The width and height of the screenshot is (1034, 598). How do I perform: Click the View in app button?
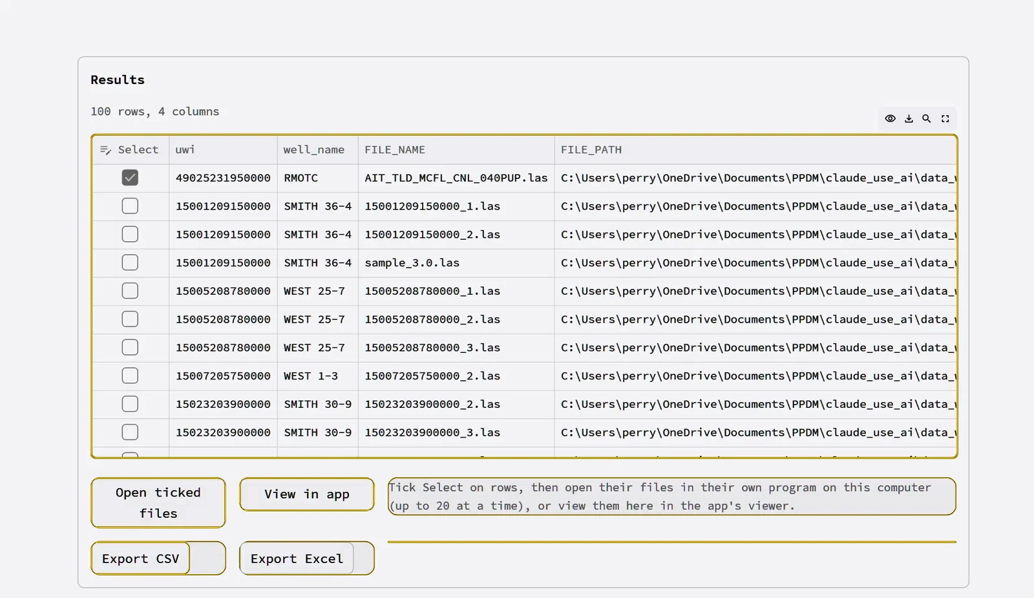click(307, 495)
